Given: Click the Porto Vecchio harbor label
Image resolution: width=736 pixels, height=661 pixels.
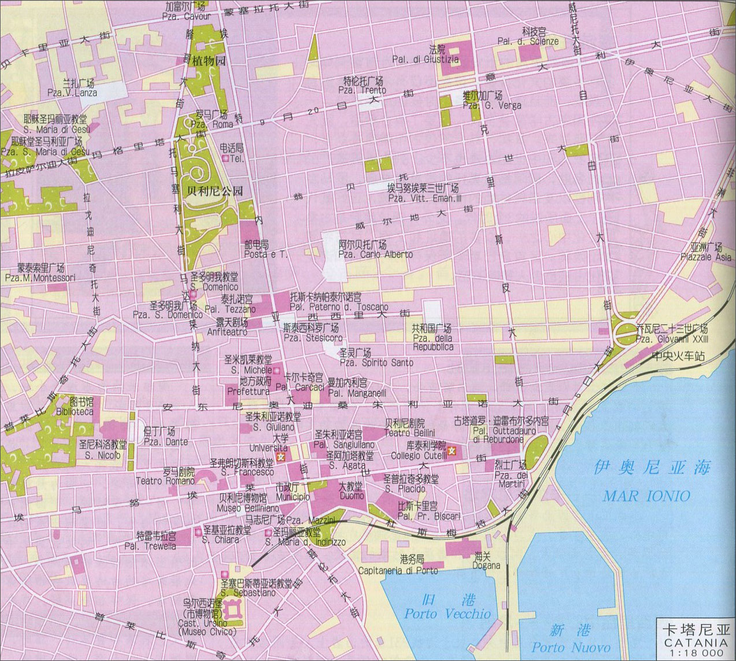Looking at the screenshot, I should 448,614.
